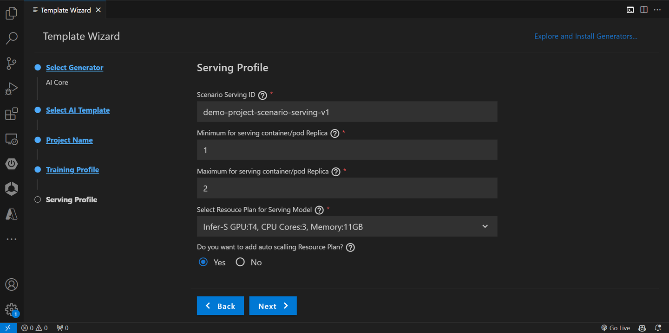
Task: Open the Explorer icon in activity bar
Action: 12,13
